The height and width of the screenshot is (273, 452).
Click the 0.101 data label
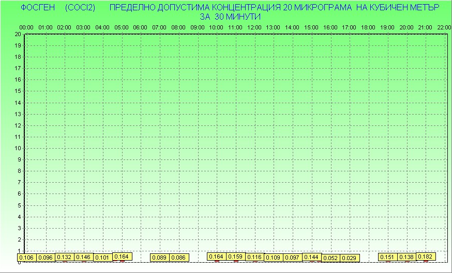pyautogui.click(x=103, y=258)
